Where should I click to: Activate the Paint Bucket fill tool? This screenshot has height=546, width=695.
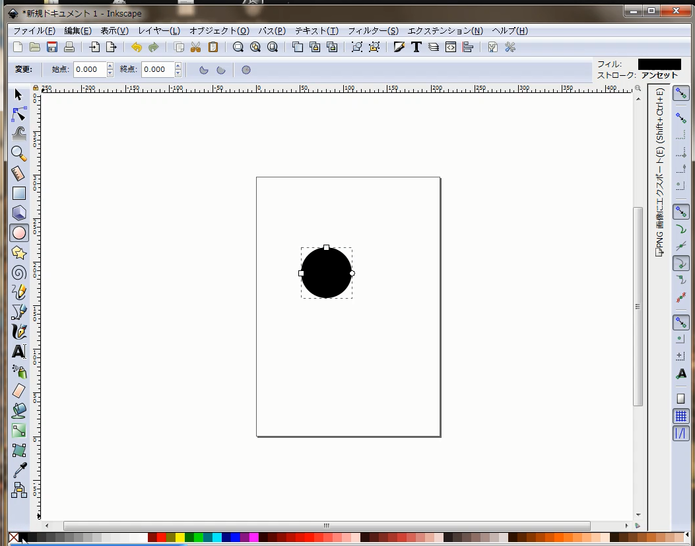[x=19, y=410]
